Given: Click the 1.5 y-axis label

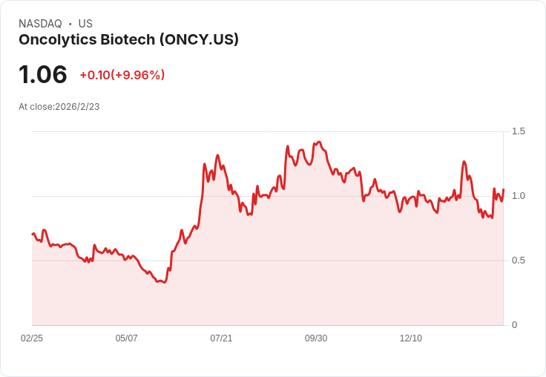Looking at the screenshot, I should coord(519,131).
